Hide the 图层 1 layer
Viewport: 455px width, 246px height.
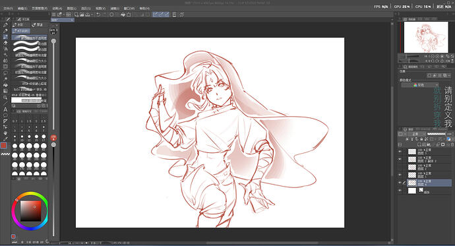click(x=400, y=175)
